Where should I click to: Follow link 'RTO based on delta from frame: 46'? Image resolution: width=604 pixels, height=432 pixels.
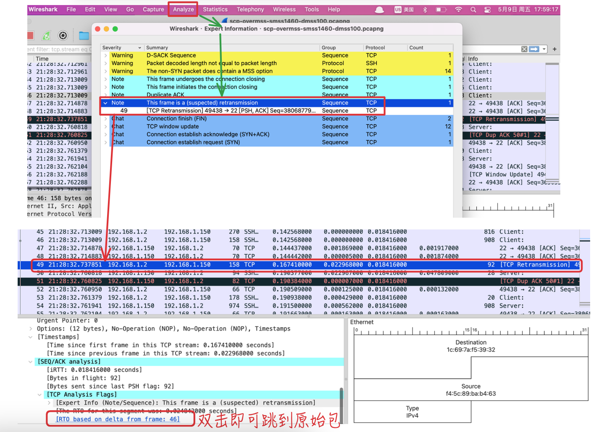coord(118,419)
